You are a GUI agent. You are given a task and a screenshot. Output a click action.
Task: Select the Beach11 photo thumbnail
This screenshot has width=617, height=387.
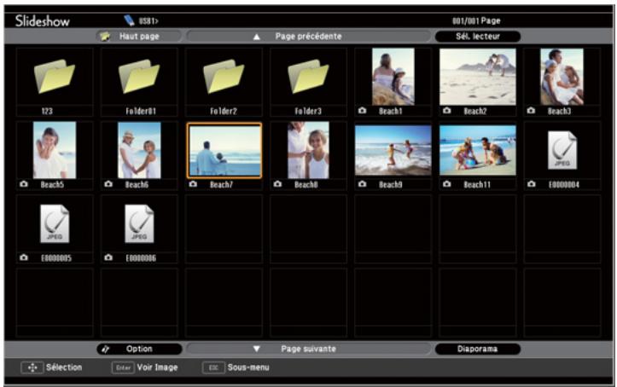[x=478, y=150]
